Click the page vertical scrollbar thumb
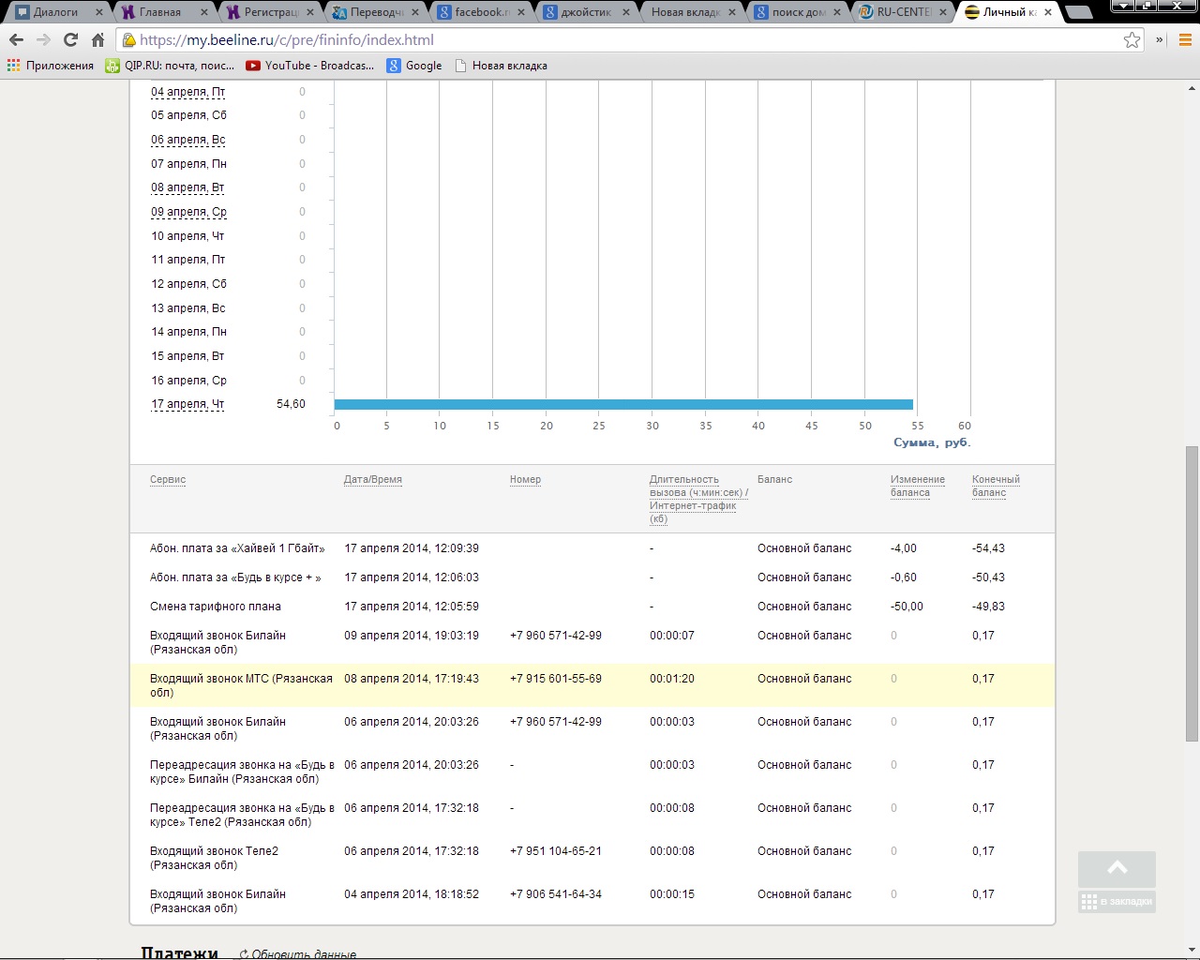 click(1192, 592)
